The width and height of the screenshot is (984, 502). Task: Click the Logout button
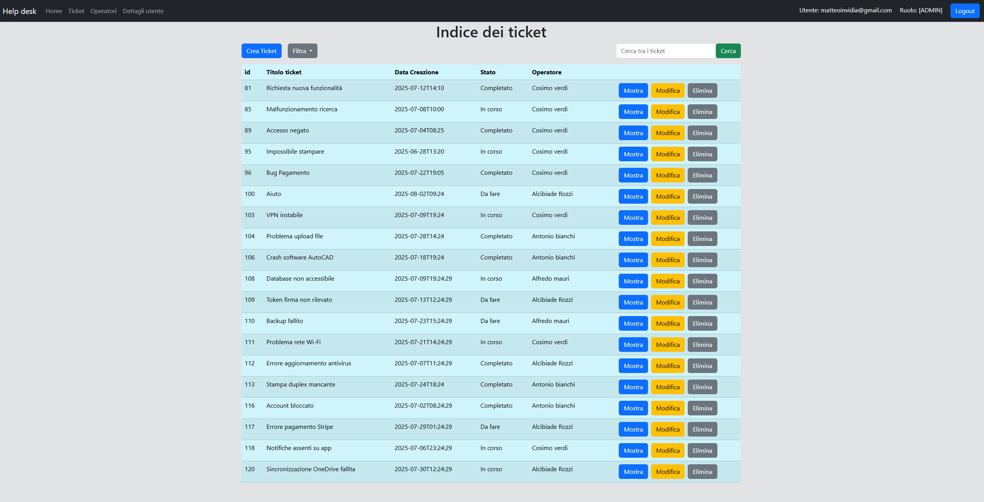(964, 11)
